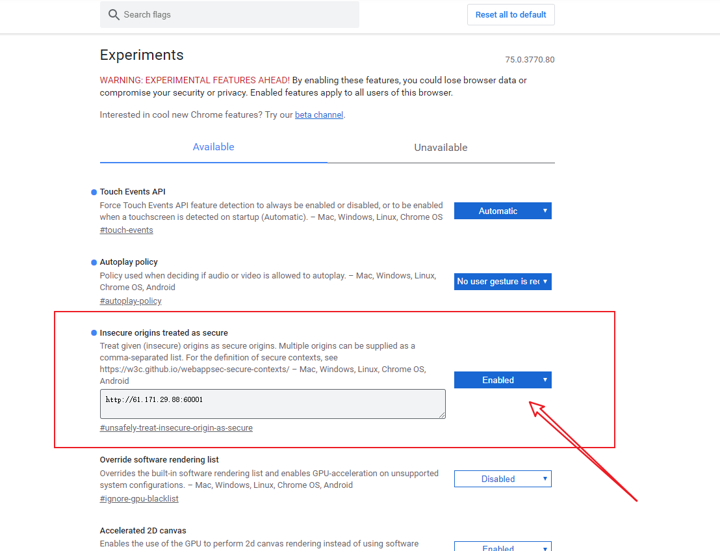
Task: Open the #unsafely-treat-insecure-origin-as-secure link
Action: [175, 427]
